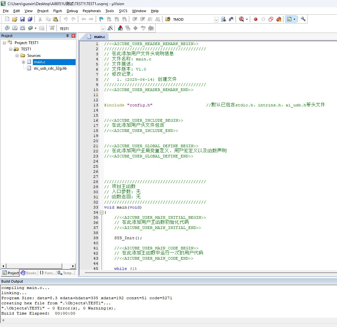
Task: Click the Open file folder icon
Action: coord(15,19)
